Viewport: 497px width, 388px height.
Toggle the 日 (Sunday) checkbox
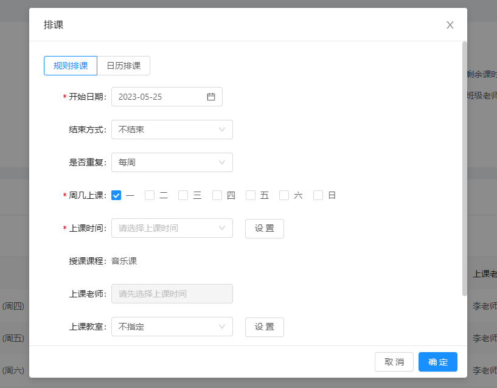pyautogui.click(x=318, y=195)
